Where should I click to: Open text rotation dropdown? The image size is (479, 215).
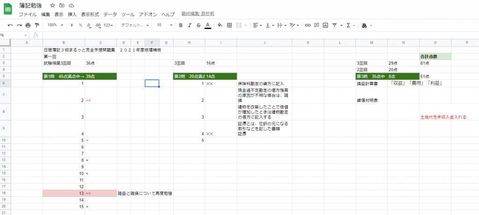294,25
